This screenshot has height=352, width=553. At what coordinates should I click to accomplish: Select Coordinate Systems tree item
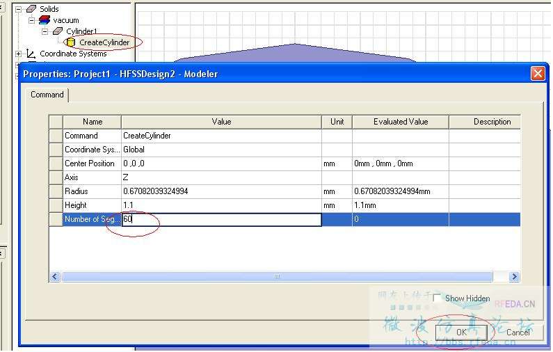[73, 54]
